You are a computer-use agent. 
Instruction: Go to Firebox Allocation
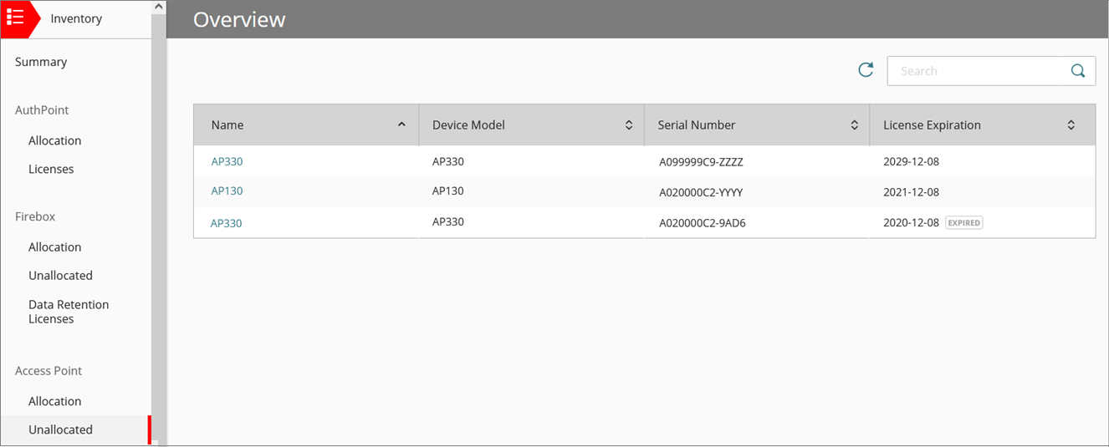pos(55,247)
